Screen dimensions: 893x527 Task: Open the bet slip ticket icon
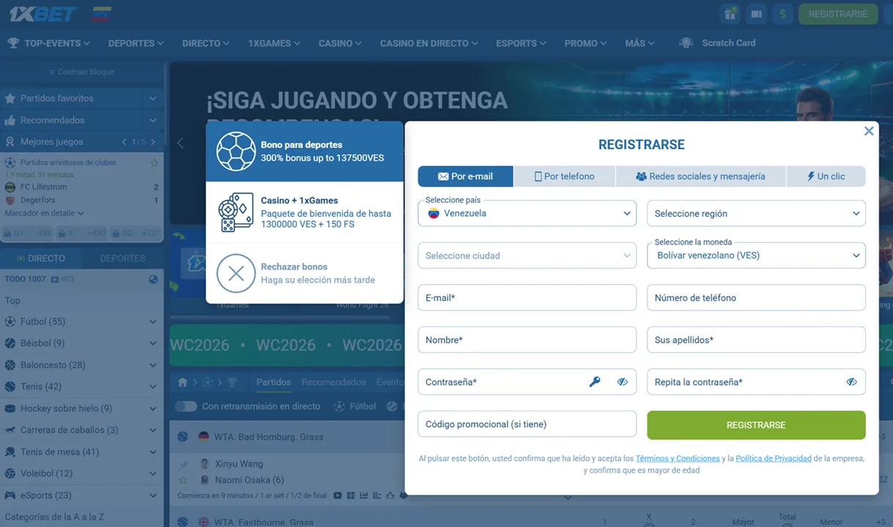pyautogui.click(x=756, y=14)
